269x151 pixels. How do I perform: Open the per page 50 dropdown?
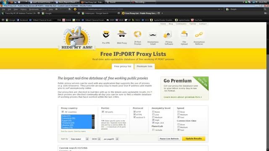[x=111, y=139]
